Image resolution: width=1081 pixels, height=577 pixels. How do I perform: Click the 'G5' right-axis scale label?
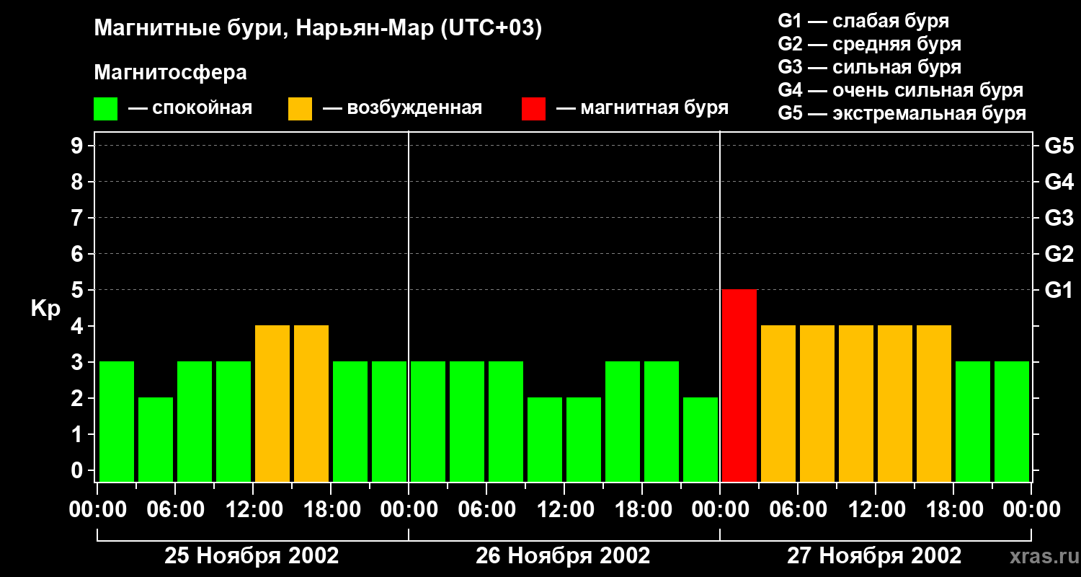point(1059,146)
